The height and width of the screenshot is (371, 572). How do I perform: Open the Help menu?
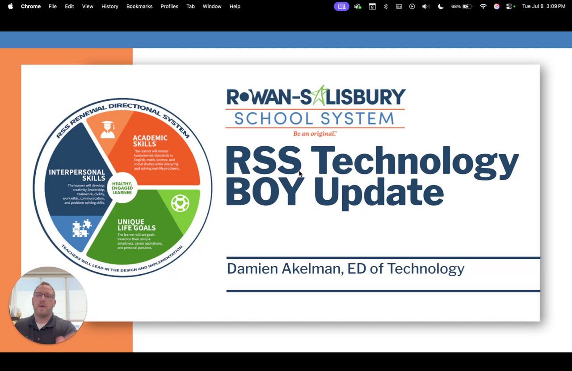point(235,6)
